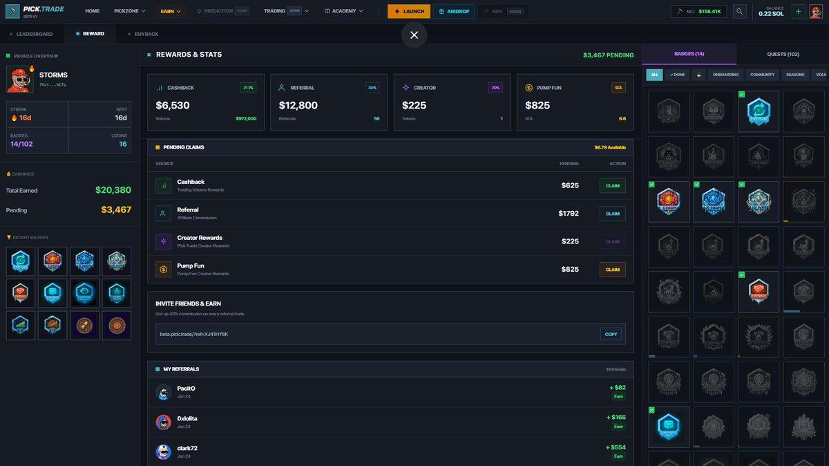
Task: Filter badges by Onboarding
Action: pos(726,75)
